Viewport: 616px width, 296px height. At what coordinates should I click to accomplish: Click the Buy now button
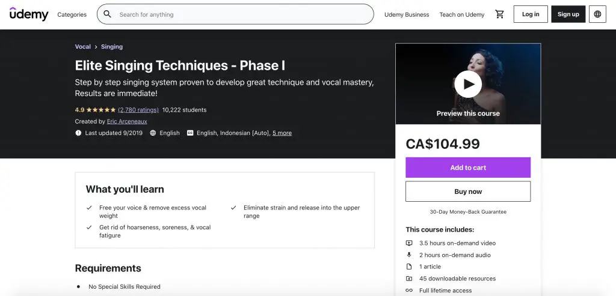pos(468,192)
